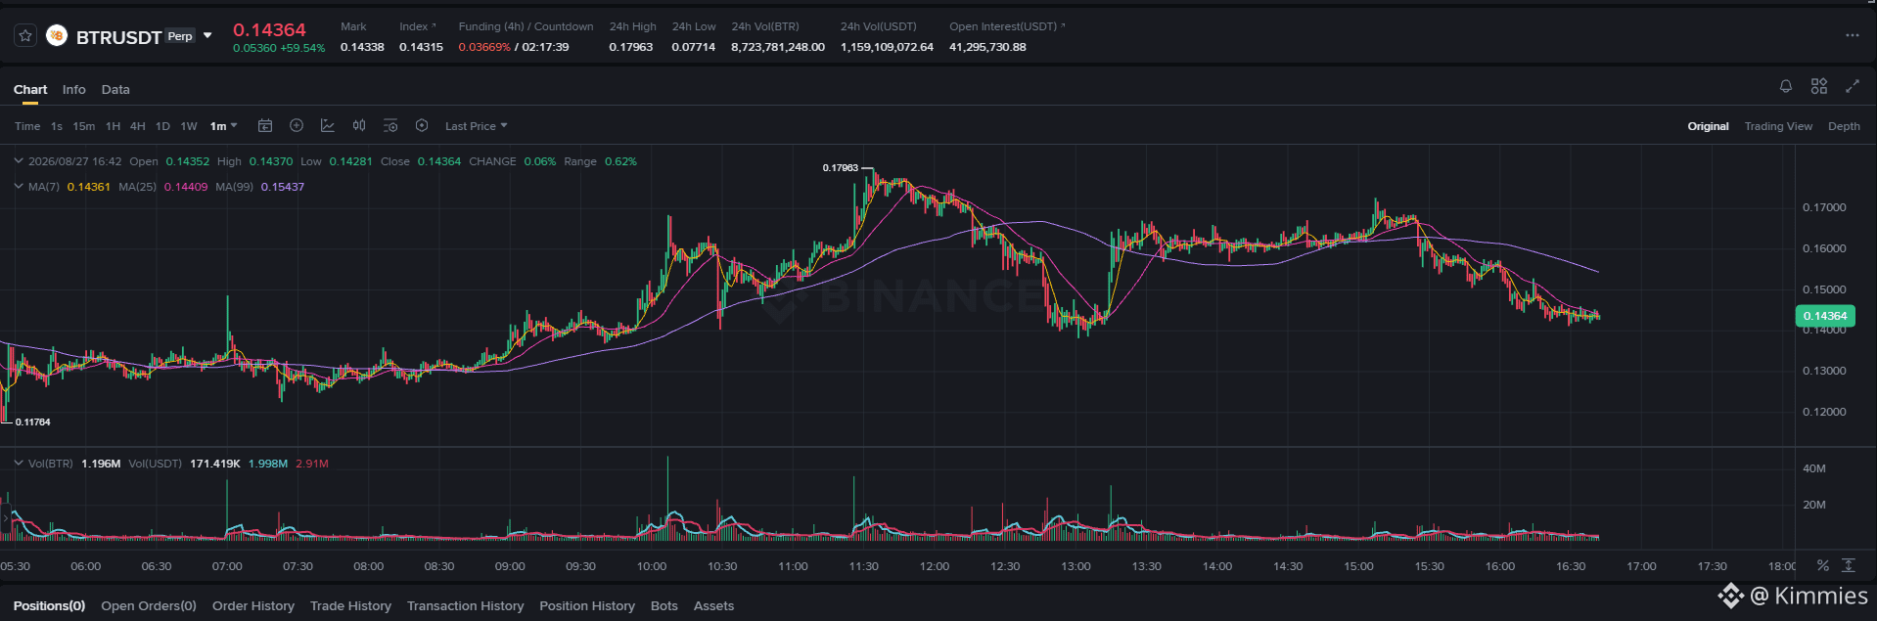Click the Perp contract type badge
This screenshot has height=621, width=1877.
click(x=180, y=36)
